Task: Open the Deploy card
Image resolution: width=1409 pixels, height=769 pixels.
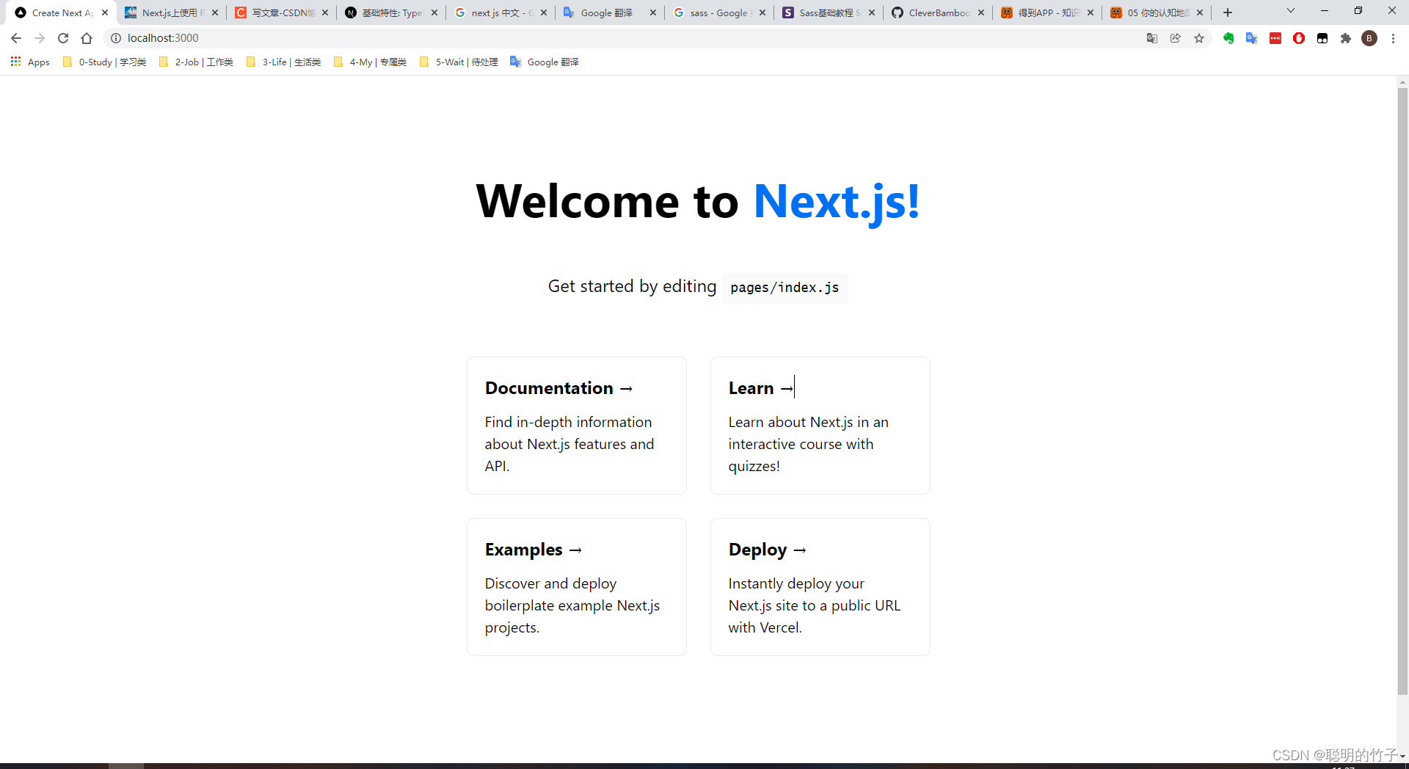Action: 820,587
